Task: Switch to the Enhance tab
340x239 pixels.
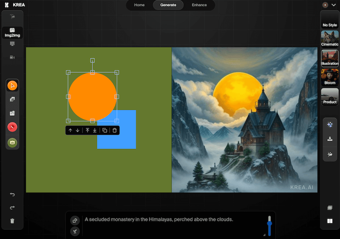Action: click(199, 5)
